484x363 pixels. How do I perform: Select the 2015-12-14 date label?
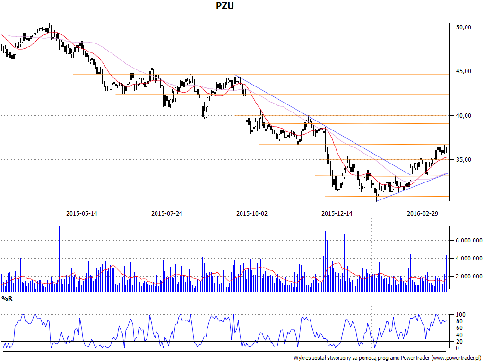coord(337,213)
